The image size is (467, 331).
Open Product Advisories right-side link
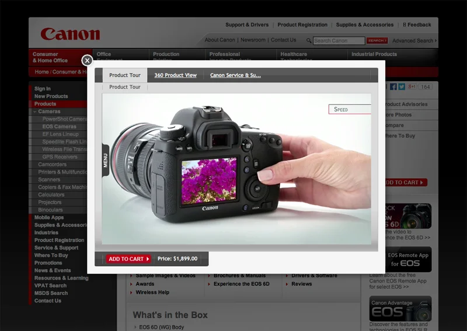(406, 104)
